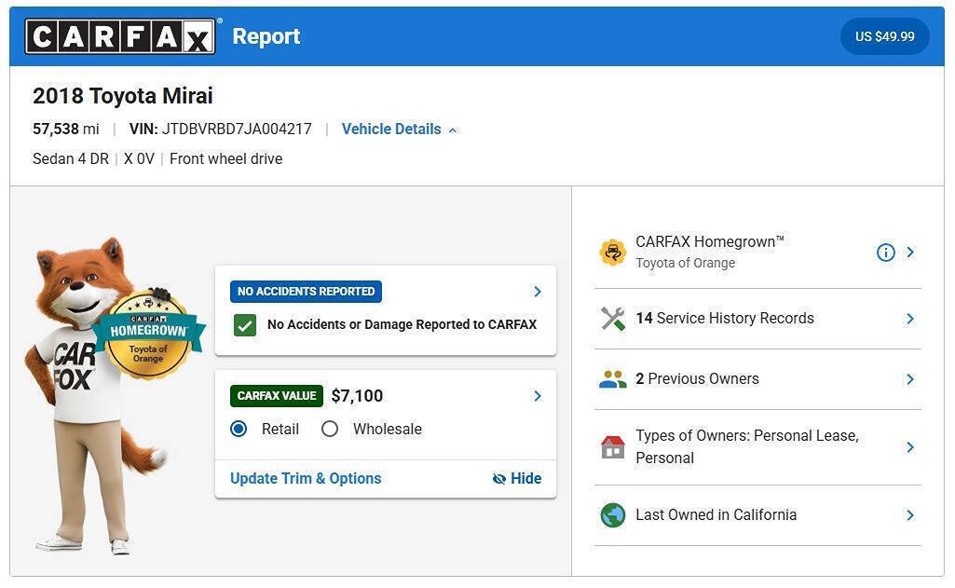Click No Accidents or Damage Reported text
Viewport: 955px width, 588px height.
click(x=402, y=325)
